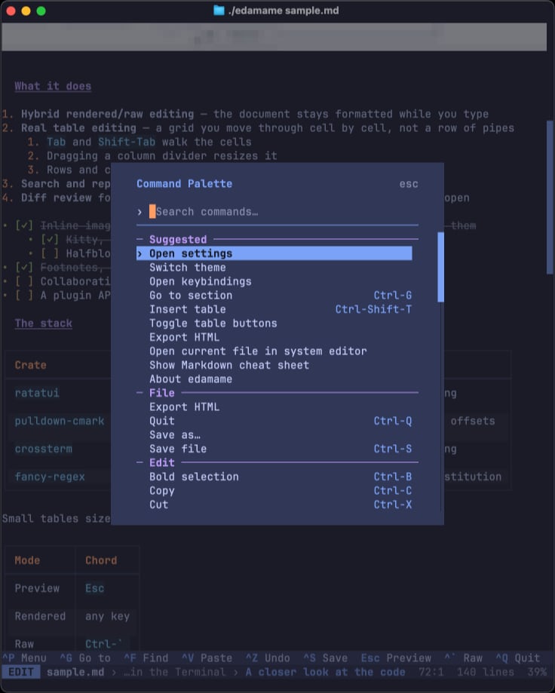Click ^F Find in hint bar
Screen dimensions: 555x693
click(146, 658)
